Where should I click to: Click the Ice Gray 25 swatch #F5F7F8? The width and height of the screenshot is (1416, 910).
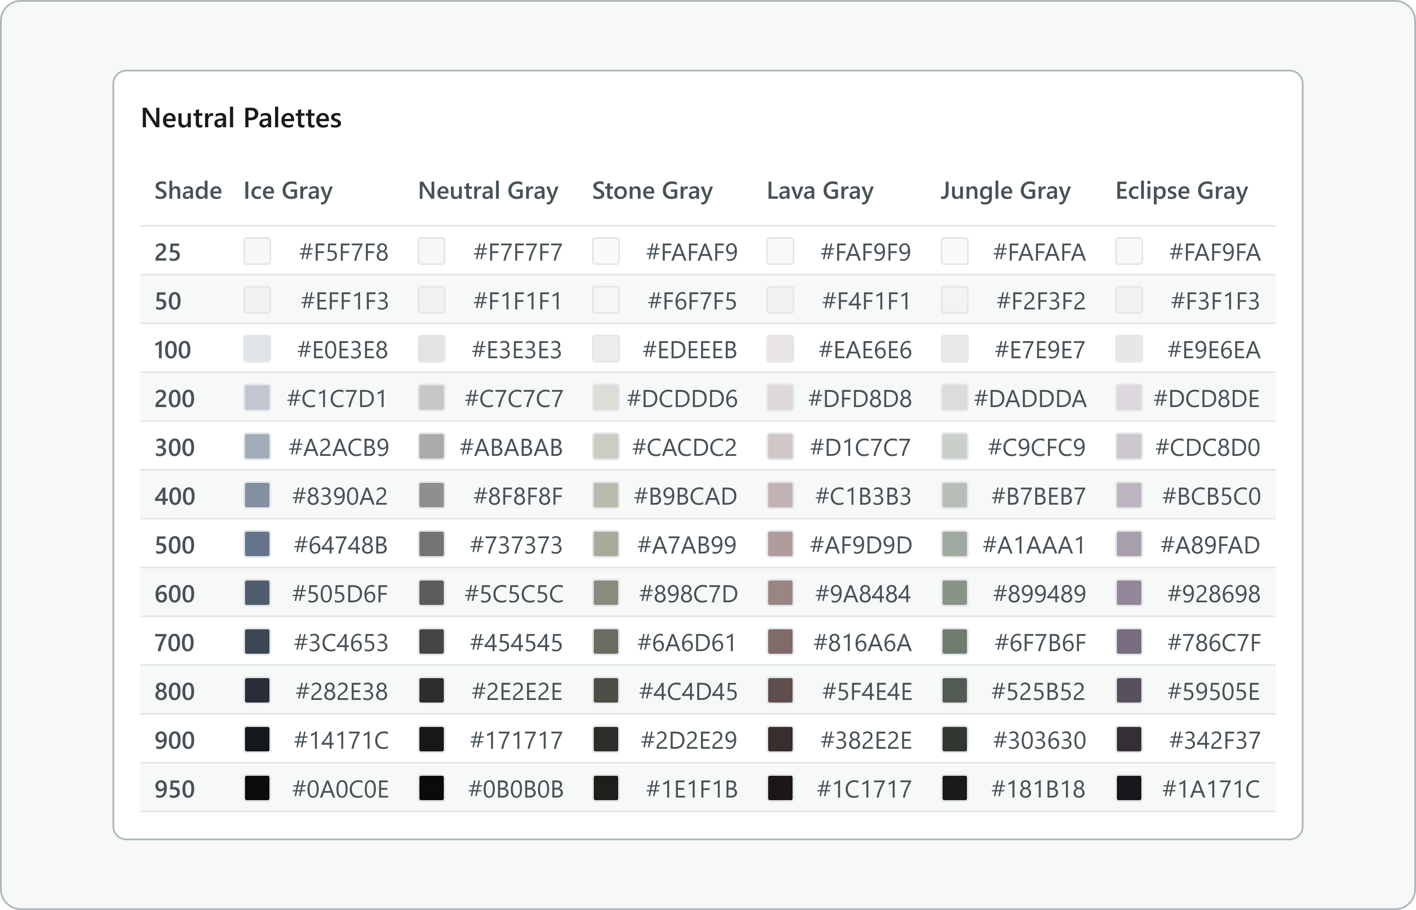(257, 251)
